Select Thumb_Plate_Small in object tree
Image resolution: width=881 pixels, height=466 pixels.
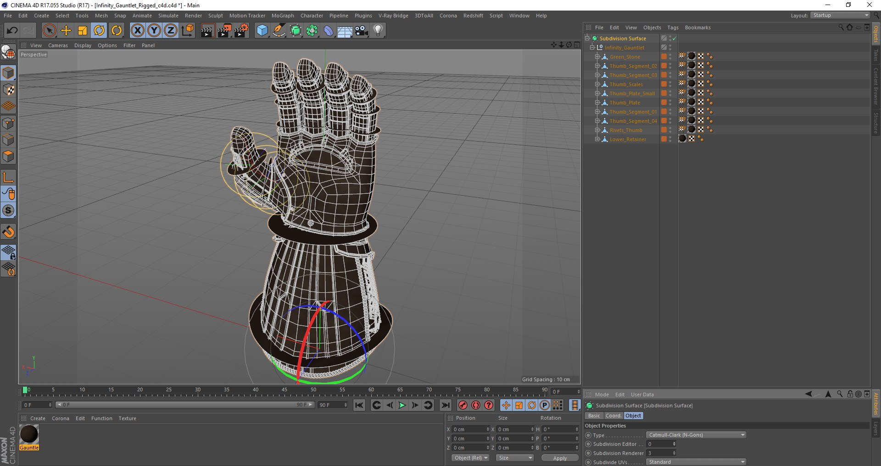pyautogui.click(x=632, y=93)
